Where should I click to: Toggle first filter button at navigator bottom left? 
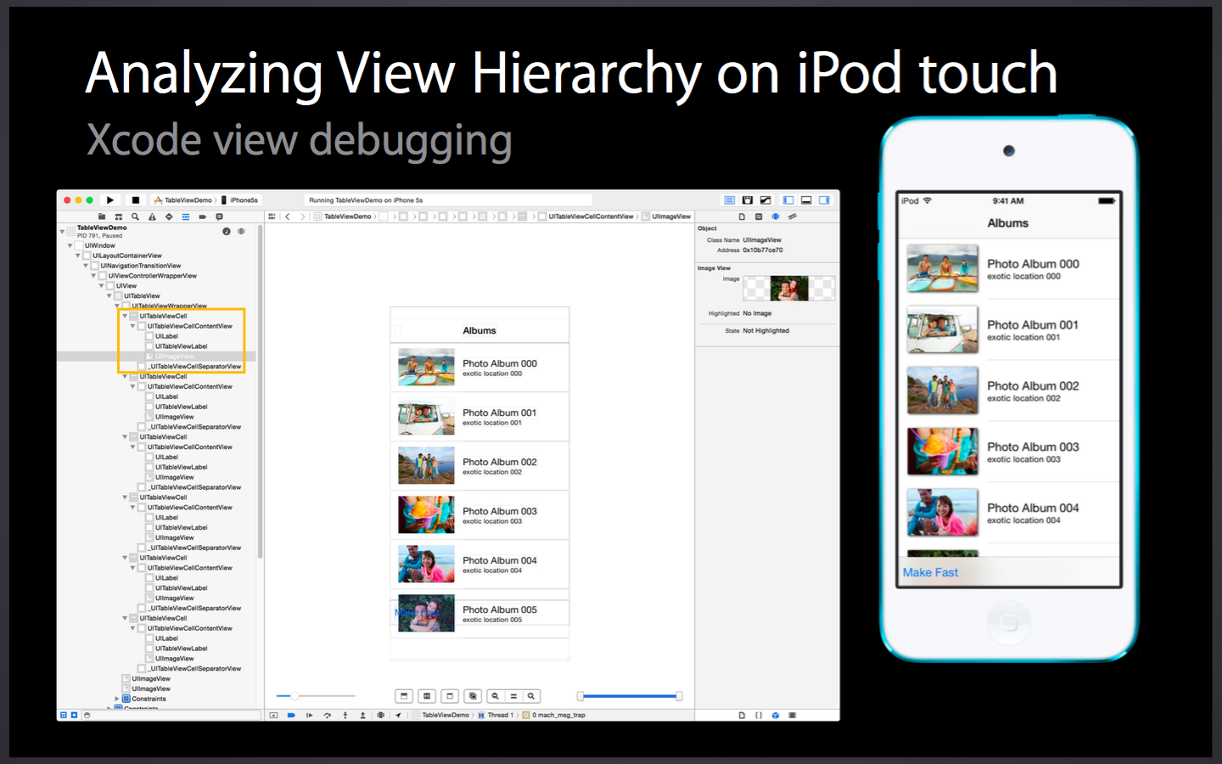[64, 715]
